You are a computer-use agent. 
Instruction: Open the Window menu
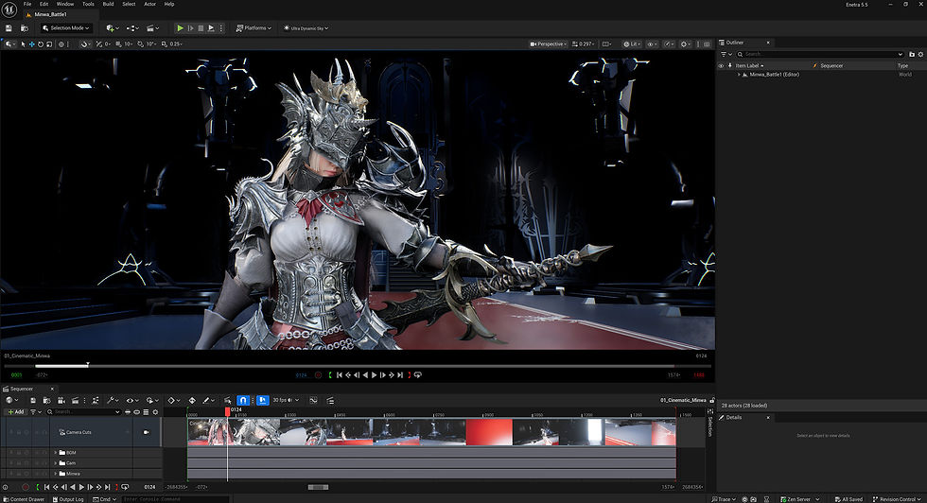pyautogui.click(x=65, y=4)
